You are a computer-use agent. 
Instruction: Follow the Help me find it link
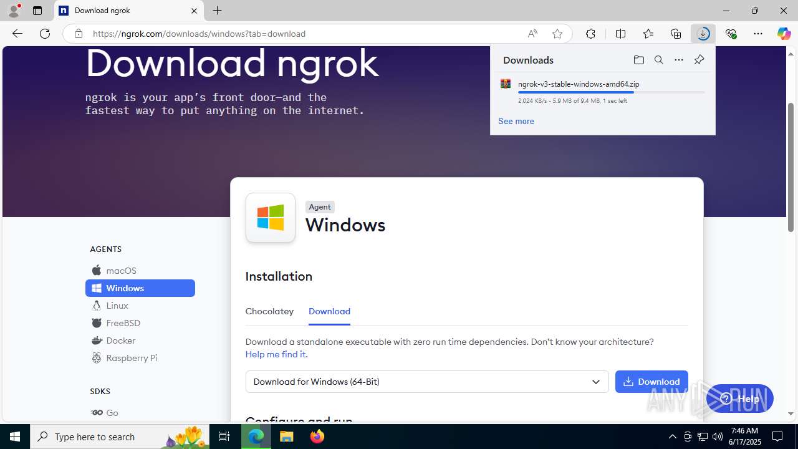click(276, 354)
